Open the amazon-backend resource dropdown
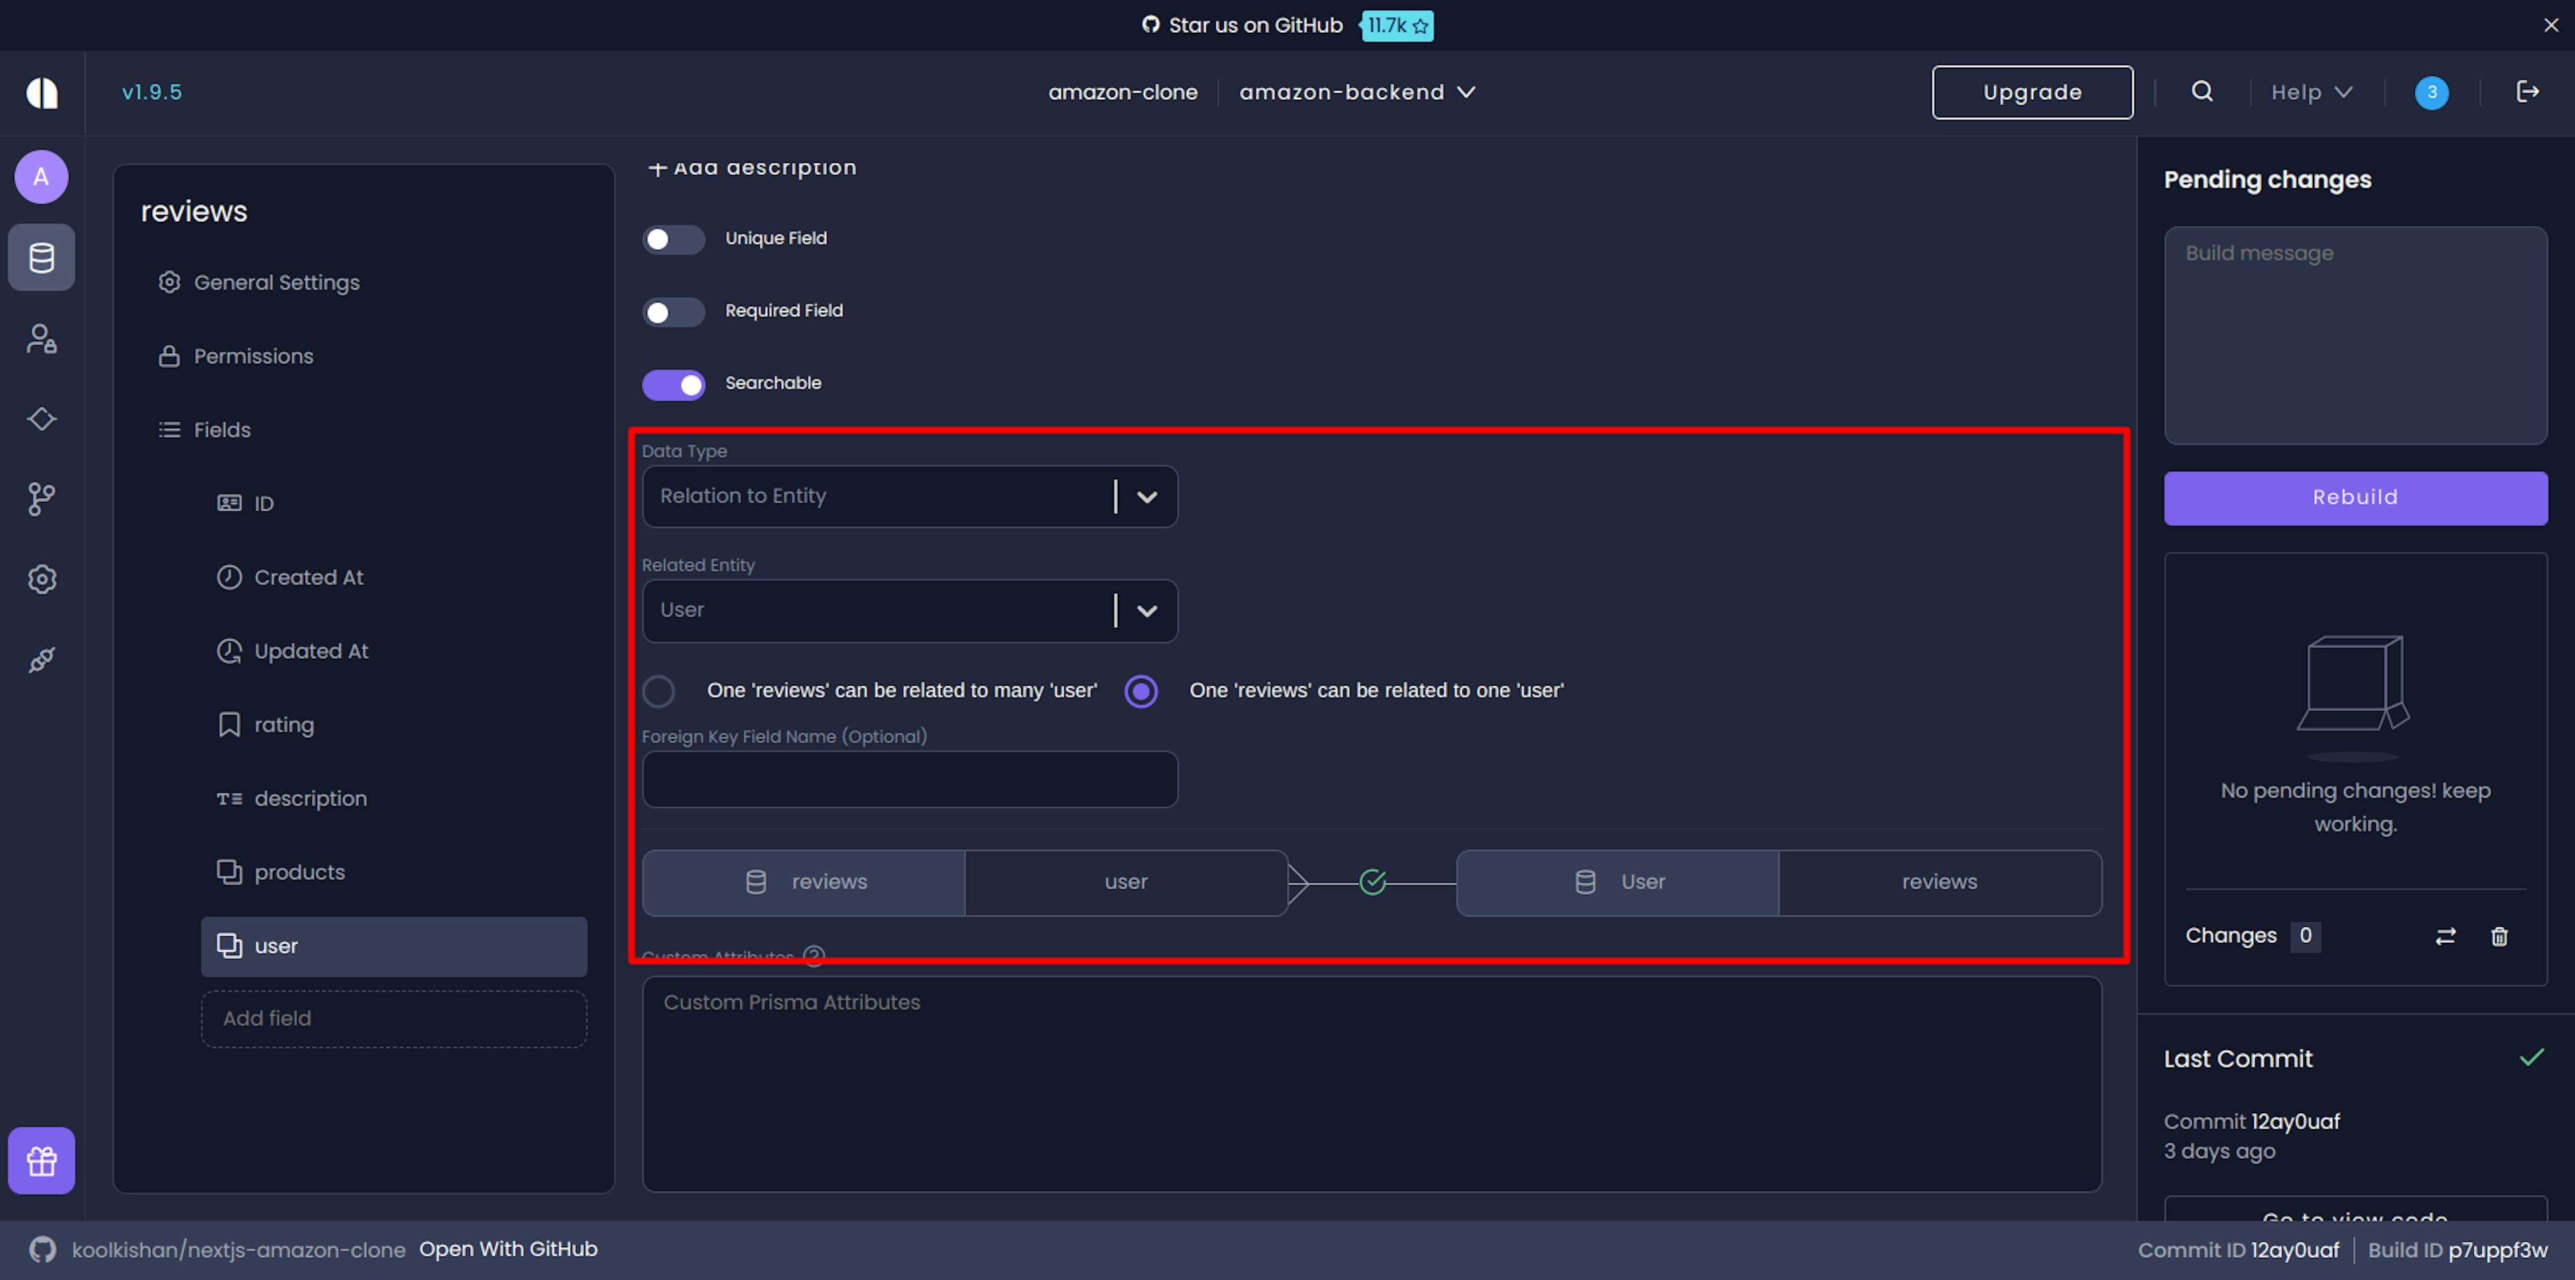Image resolution: width=2575 pixels, height=1280 pixels. point(1357,92)
